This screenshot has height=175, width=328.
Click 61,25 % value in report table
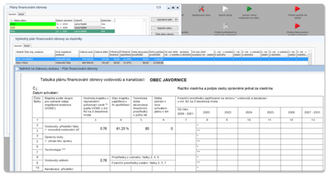pos(123,129)
